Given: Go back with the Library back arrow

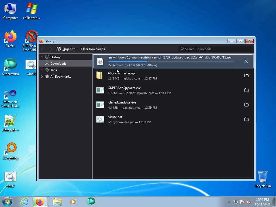Looking at the screenshot, I should point(43,49).
